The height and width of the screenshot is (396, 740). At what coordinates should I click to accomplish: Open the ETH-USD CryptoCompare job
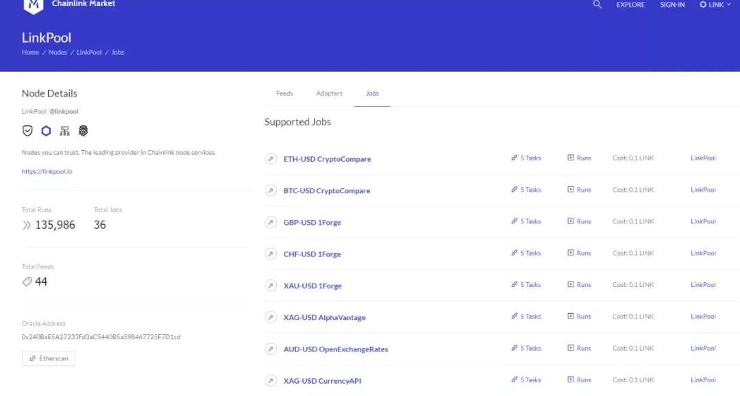tap(327, 159)
